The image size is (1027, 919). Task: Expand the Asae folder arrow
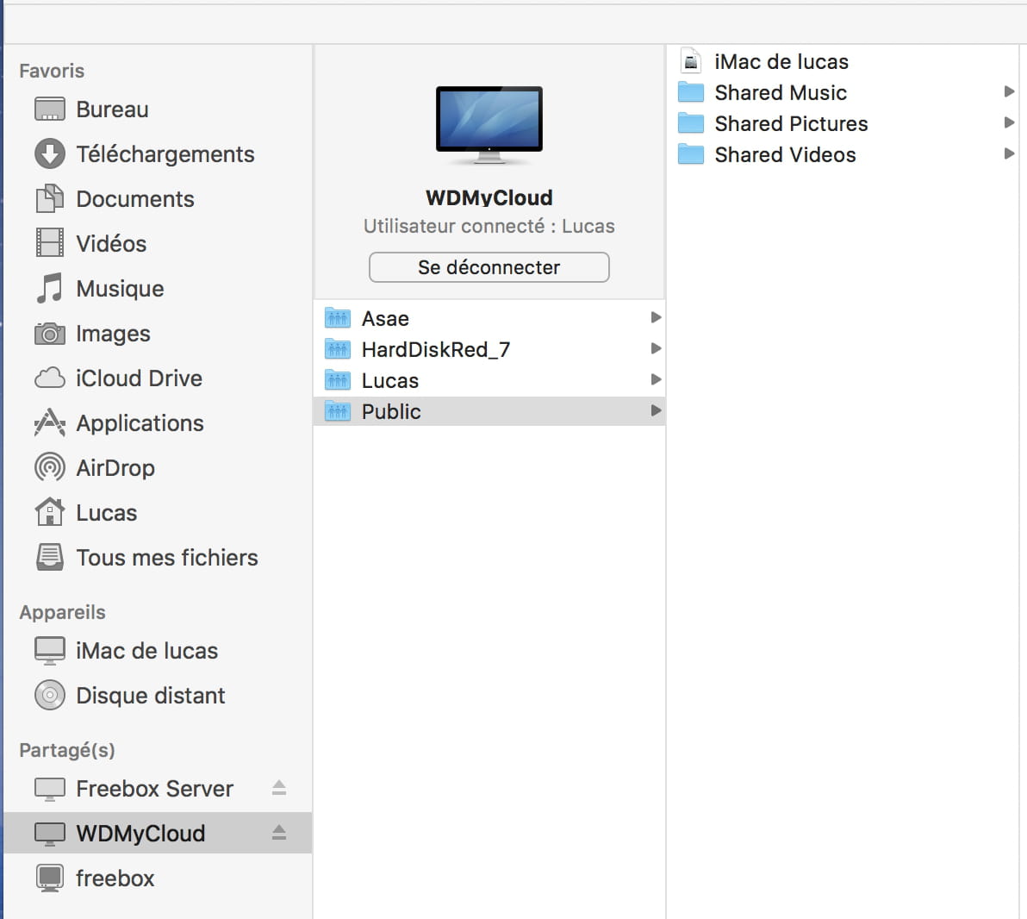(656, 317)
